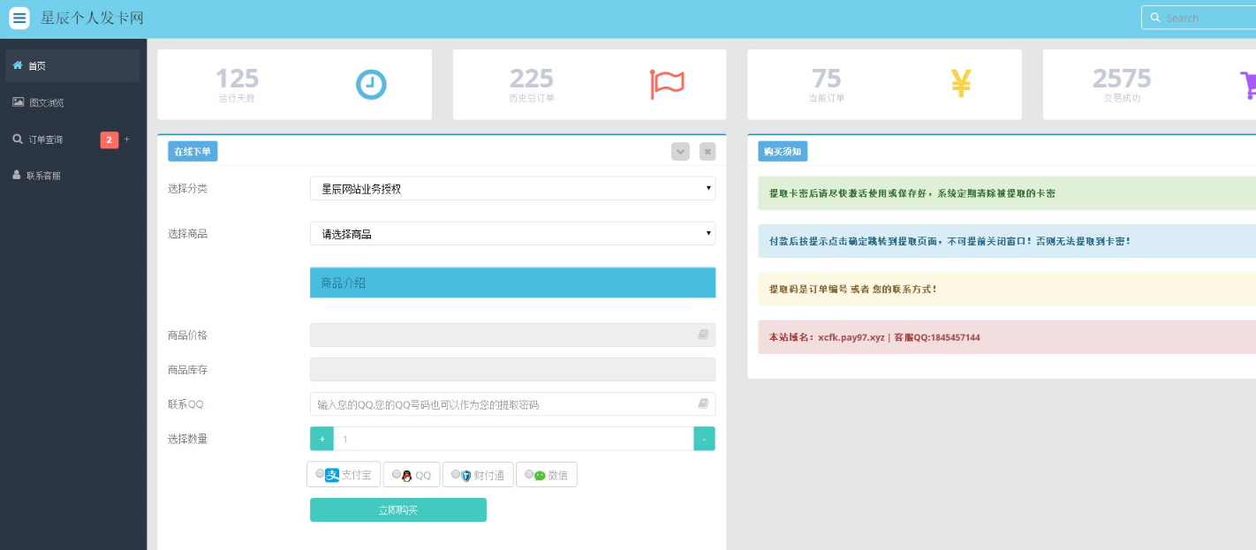This screenshot has width=1256, height=550.
Task: Click the icon inside 联系QQ field
Action: [703, 403]
